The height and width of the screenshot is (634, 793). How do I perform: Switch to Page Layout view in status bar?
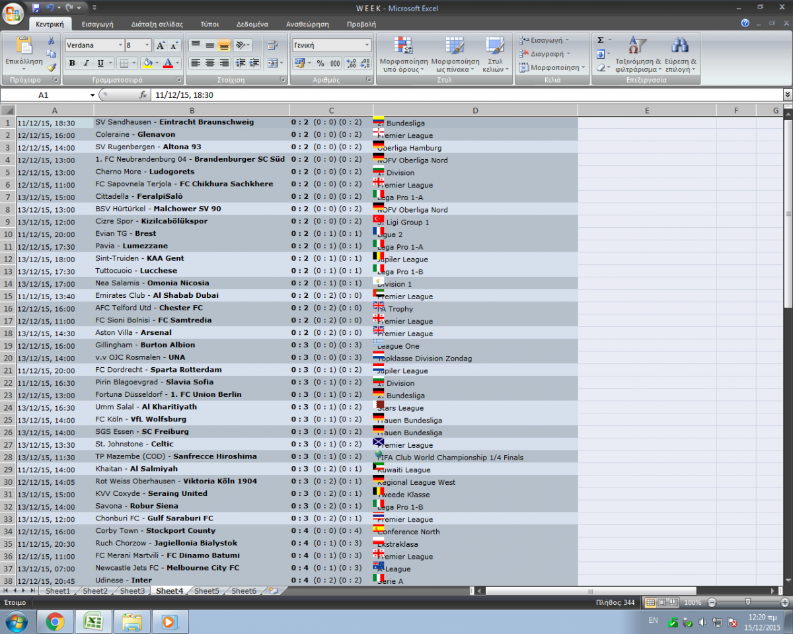[x=661, y=602]
